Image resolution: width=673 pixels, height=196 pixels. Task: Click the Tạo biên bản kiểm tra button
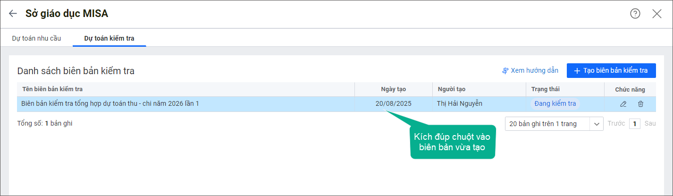coord(611,70)
